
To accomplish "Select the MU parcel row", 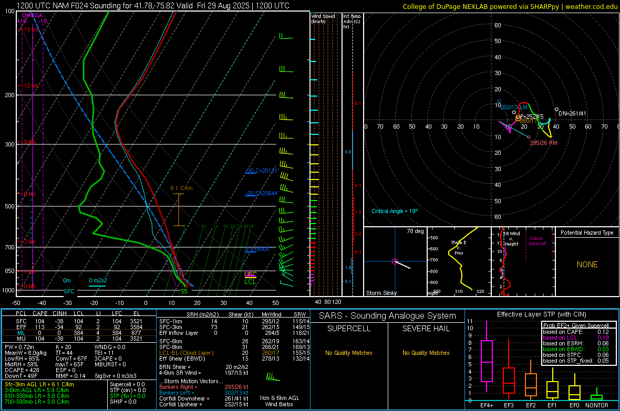I will click(x=79, y=338).
